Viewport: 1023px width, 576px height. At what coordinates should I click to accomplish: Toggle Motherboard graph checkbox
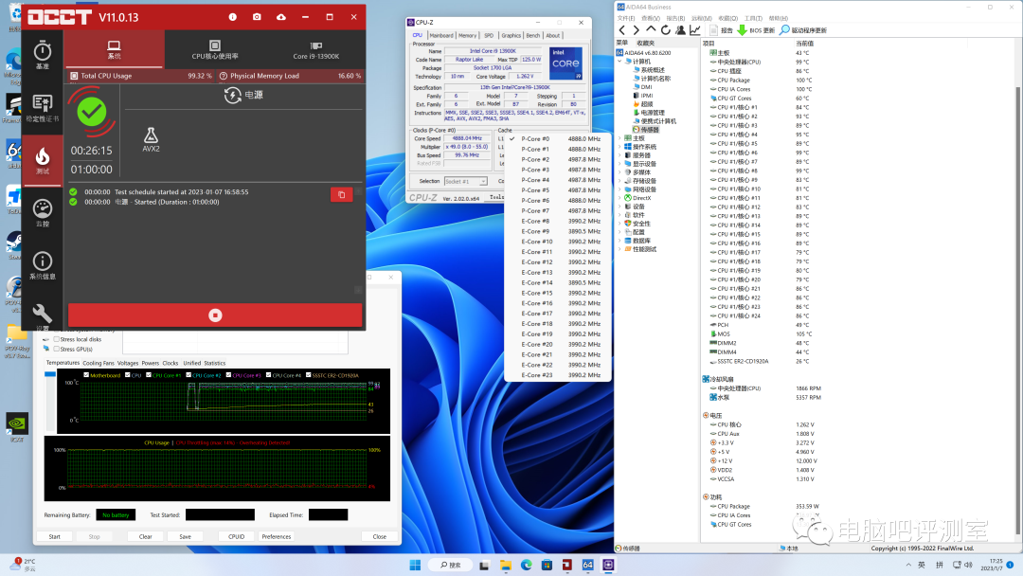(86, 375)
